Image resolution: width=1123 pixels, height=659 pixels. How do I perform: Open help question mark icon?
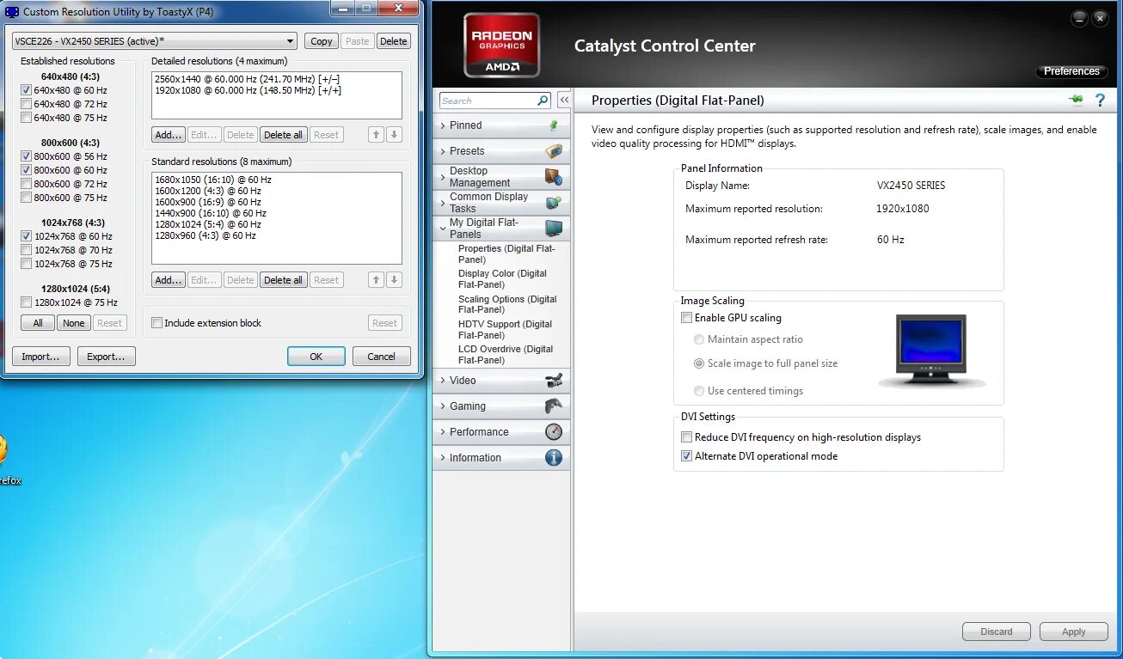1100,101
